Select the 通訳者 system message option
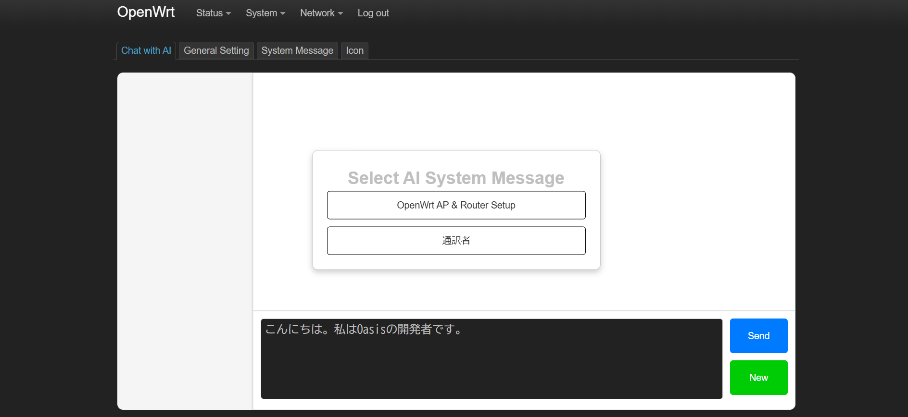 pos(456,241)
